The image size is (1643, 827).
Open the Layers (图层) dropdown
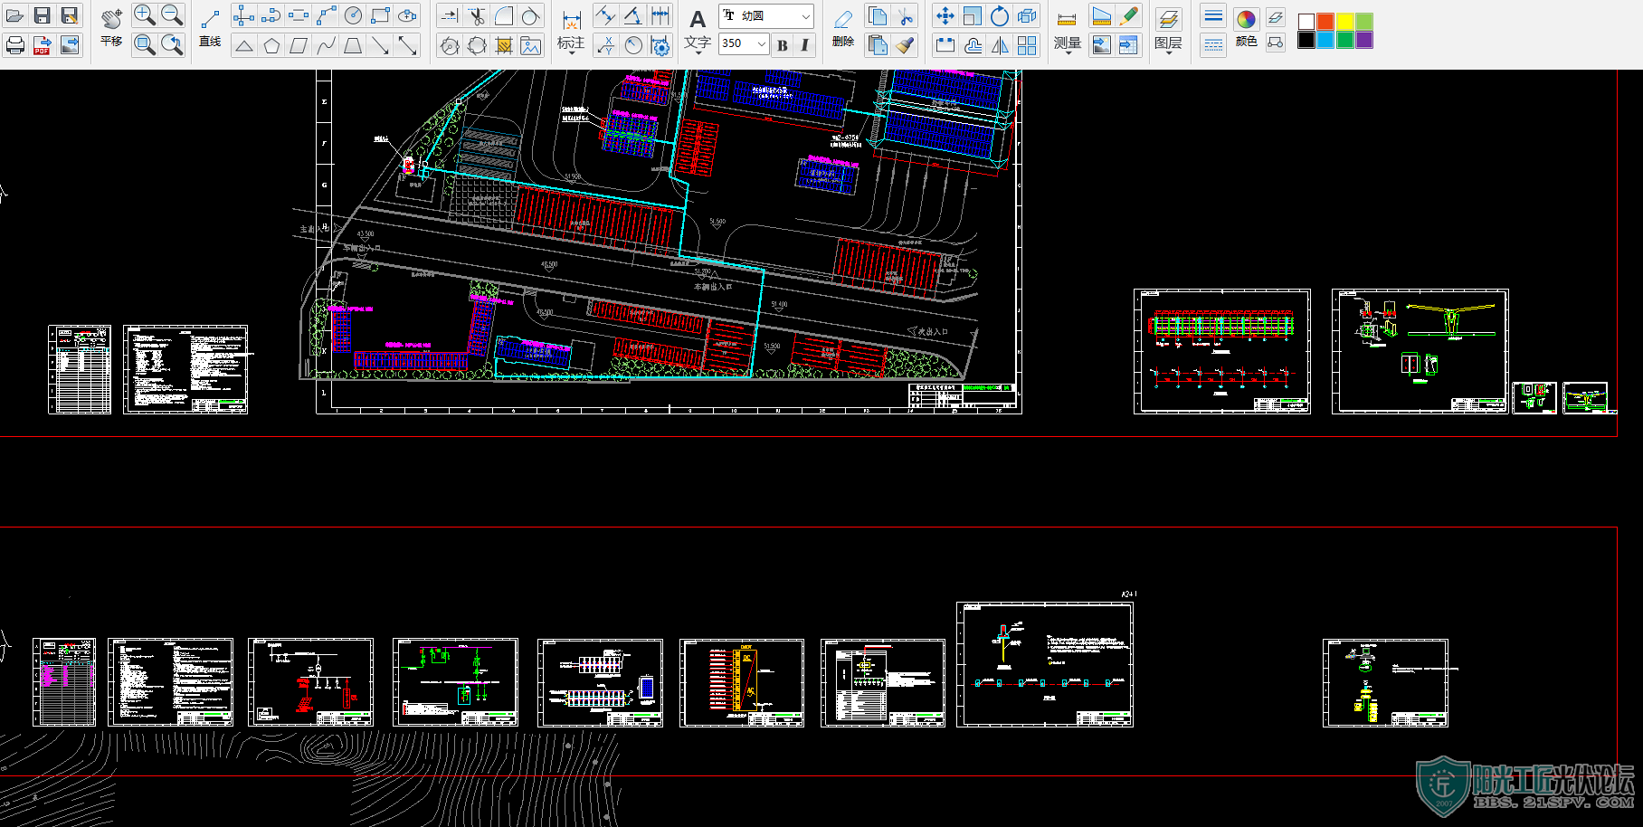pyautogui.click(x=1168, y=32)
